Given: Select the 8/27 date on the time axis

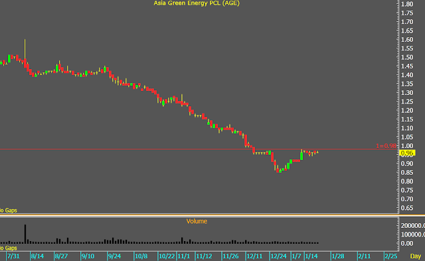Looking at the screenshot, I should pyautogui.click(x=61, y=256).
